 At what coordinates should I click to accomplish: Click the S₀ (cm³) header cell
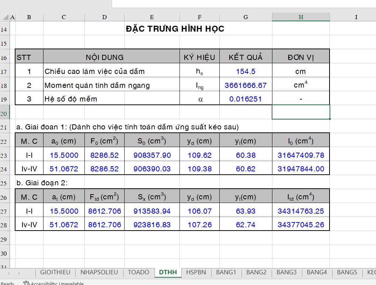[x=152, y=141]
